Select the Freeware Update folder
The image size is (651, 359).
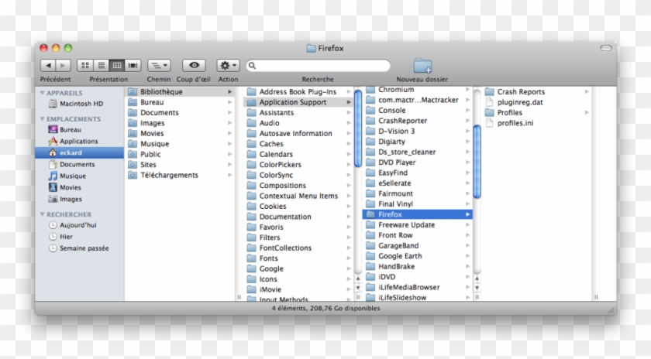tap(417, 224)
